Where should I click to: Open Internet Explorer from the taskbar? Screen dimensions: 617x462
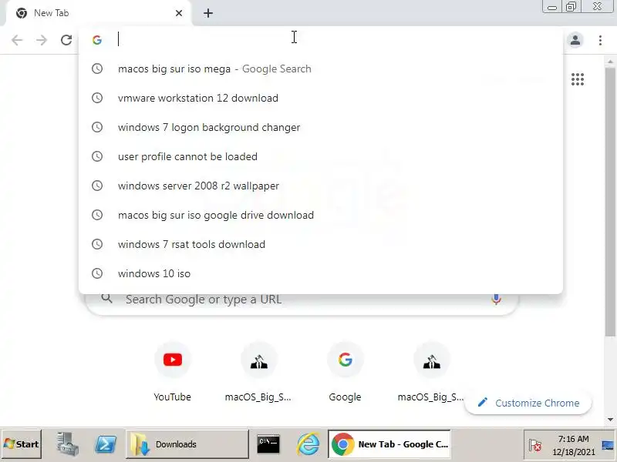click(x=308, y=444)
